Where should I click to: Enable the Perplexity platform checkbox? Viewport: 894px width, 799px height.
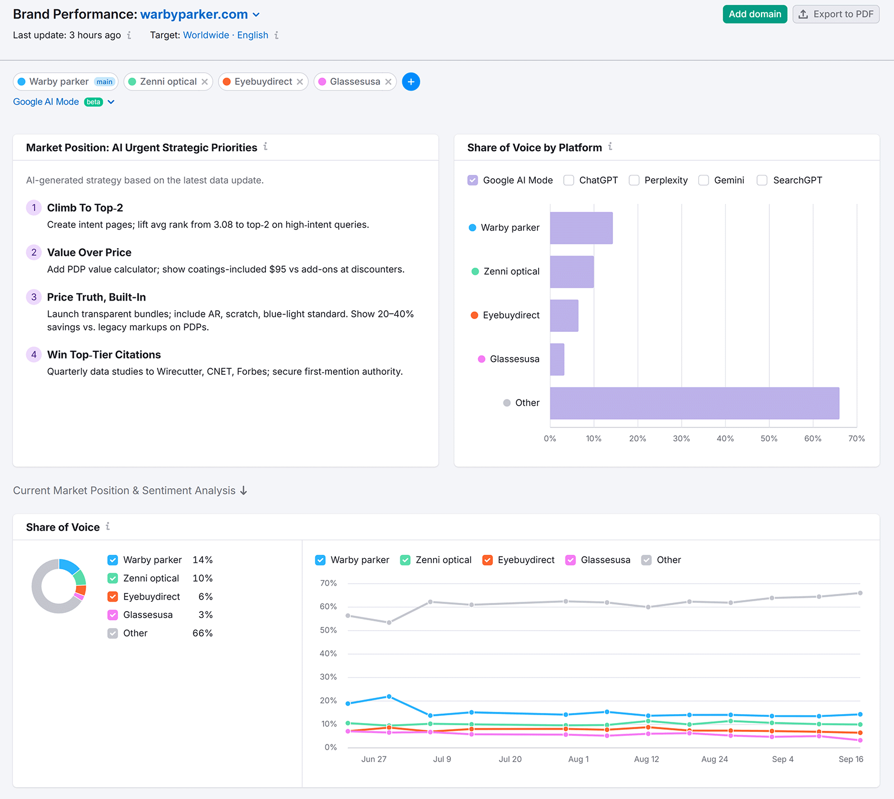pos(634,180)
